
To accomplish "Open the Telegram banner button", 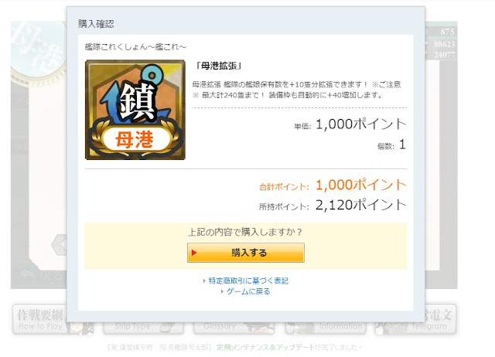I will [x=440, y=319].
